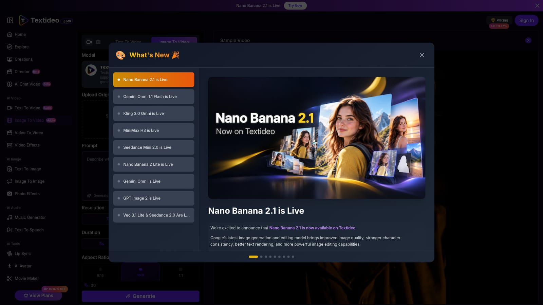Screen dimensions: 543x305
Task: Open Lip Sync in the sidebar
Action: click(19, 253)
